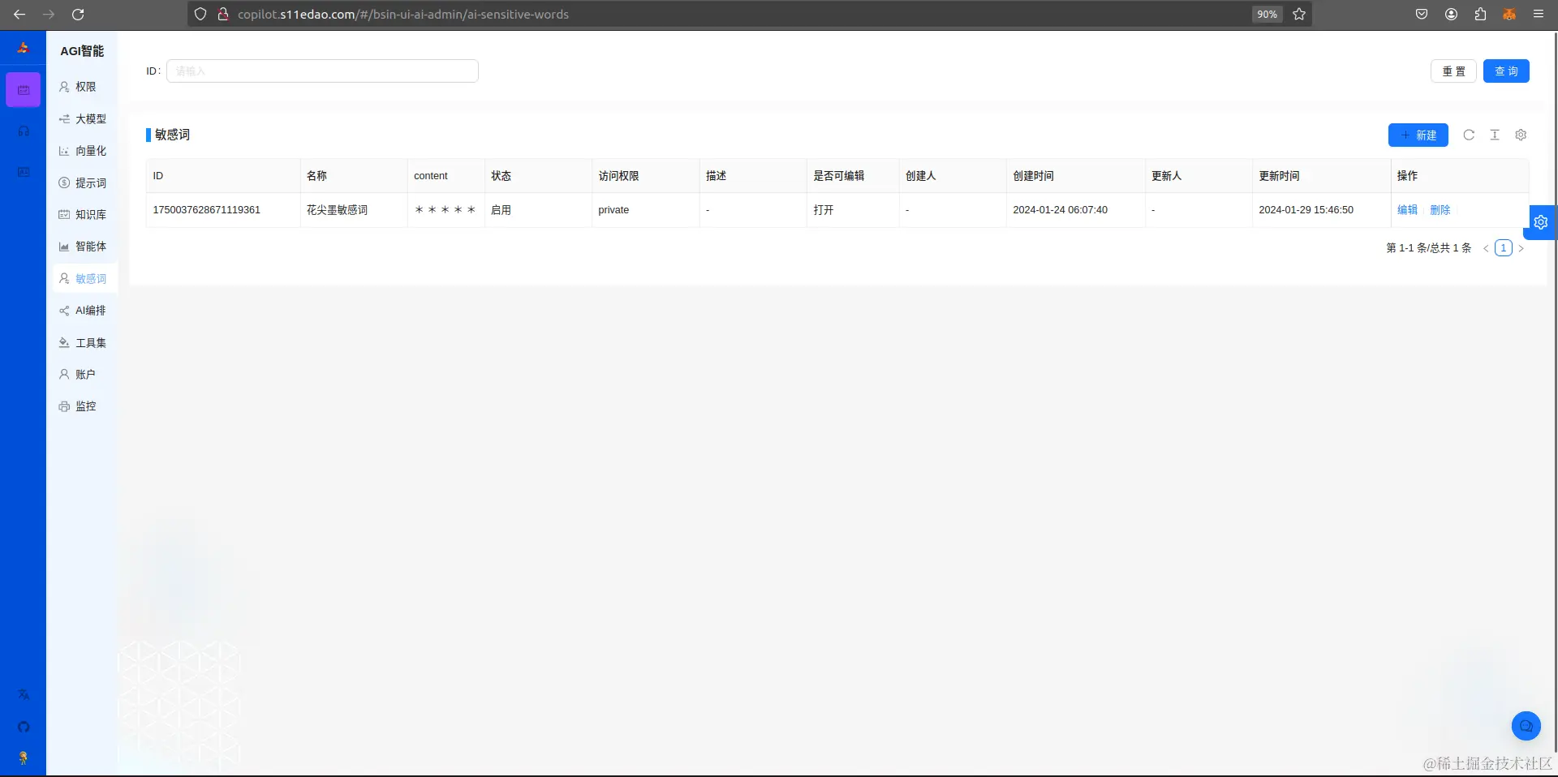Open the language translation switcher icon
The image size is (1558, 777).
click(x=24, y=694)
